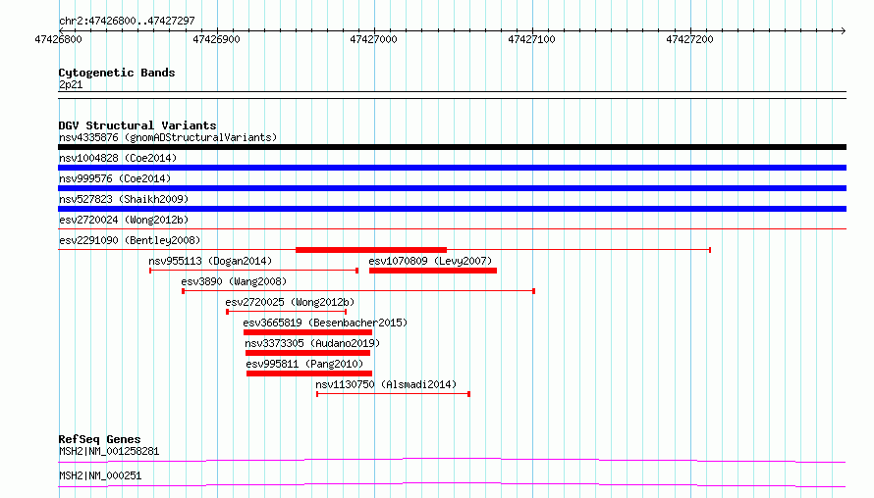Open the nsv3373305 (Audano2019) label
874x498 pixels.
(312, 343)
